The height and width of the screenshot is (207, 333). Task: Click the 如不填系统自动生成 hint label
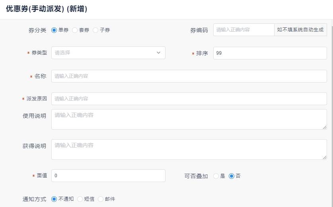pyautogui.click(x=300, y=30)
